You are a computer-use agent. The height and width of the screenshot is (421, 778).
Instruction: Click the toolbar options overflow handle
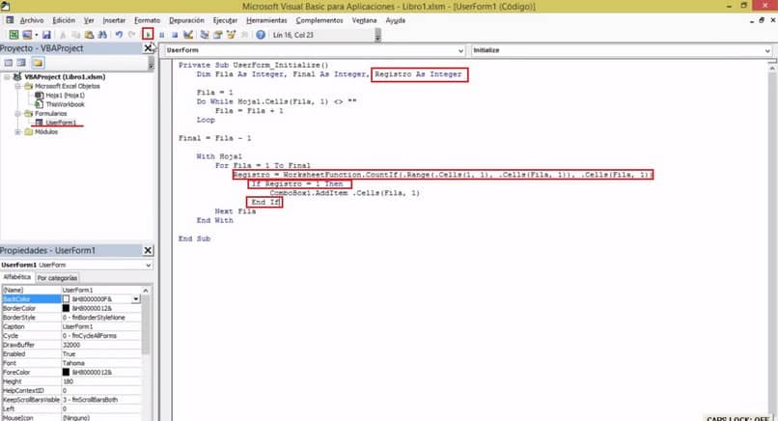[378, 36]
